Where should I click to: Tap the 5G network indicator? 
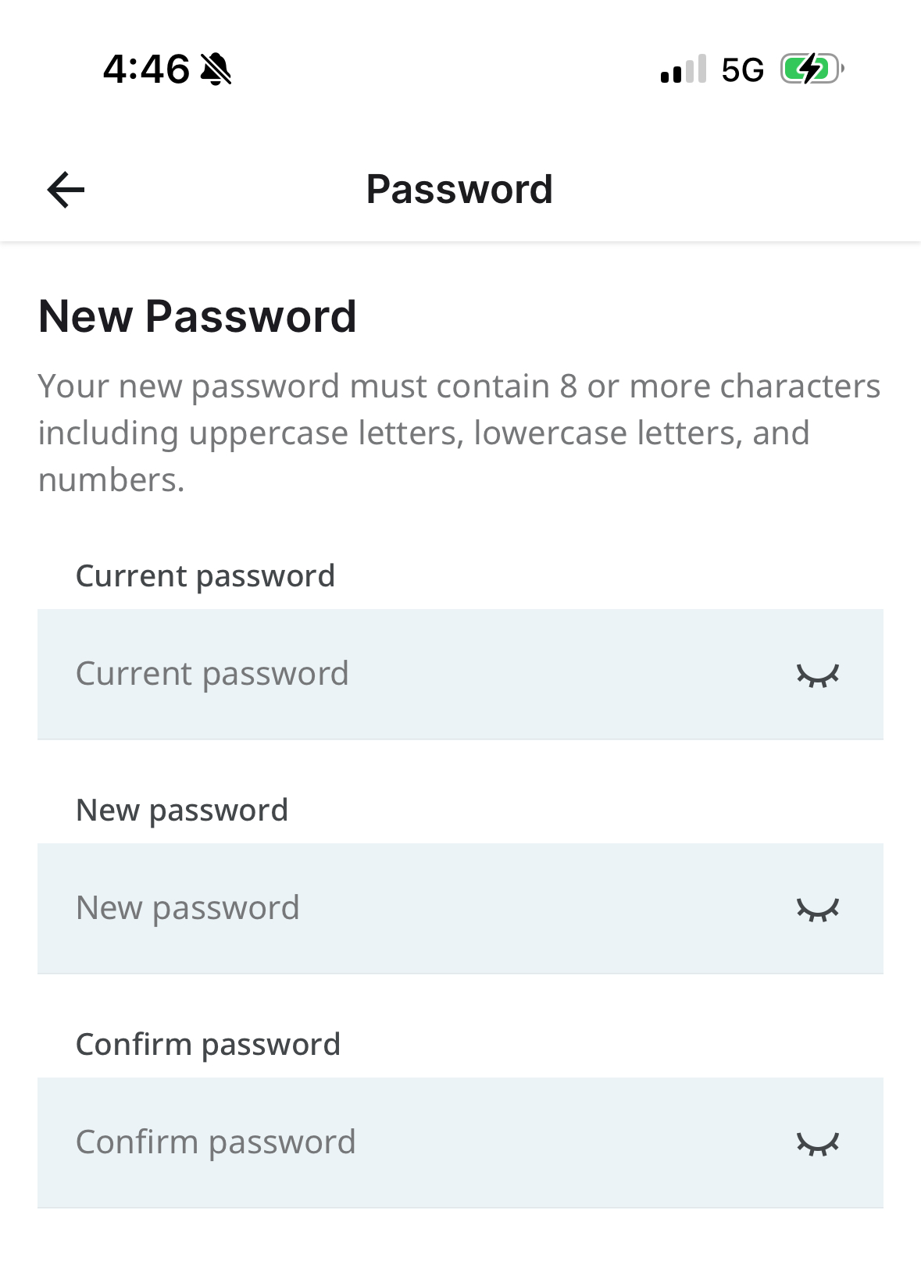pos(742,70)
